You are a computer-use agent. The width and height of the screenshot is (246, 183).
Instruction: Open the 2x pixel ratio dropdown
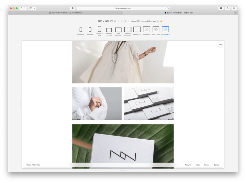(x=123, y=21)
